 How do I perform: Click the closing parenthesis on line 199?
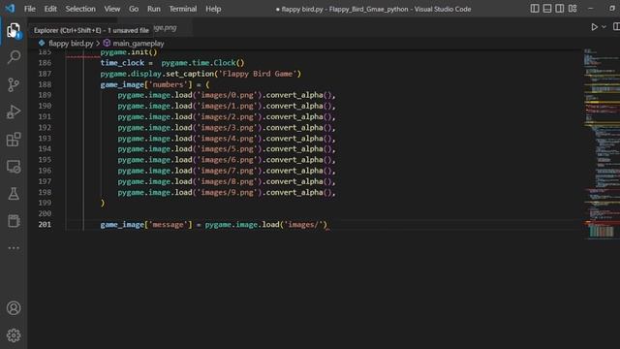pyautogui.click(x=103, y=203)
